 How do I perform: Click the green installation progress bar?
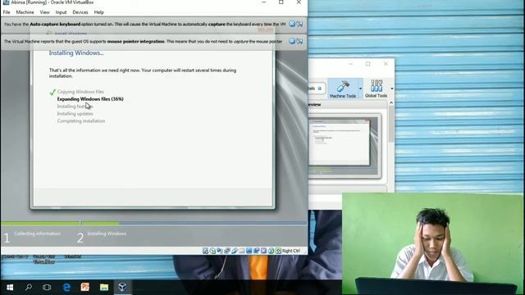pyautogui.click(x=60, y=223)
